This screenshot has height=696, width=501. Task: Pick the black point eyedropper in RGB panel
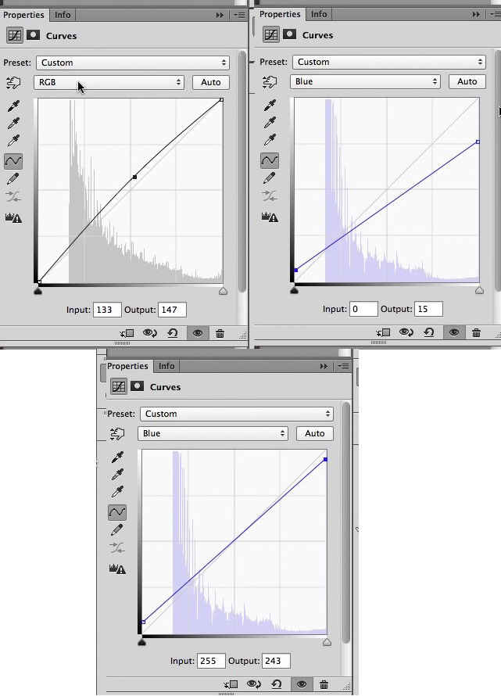14,106
